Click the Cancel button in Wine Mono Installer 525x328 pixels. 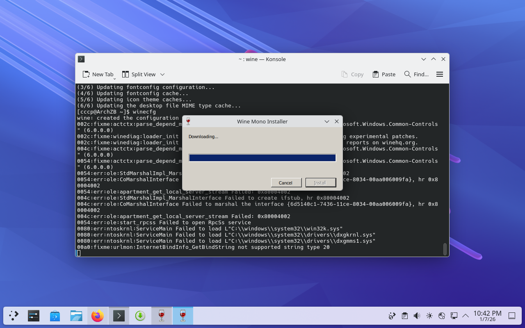285,183
